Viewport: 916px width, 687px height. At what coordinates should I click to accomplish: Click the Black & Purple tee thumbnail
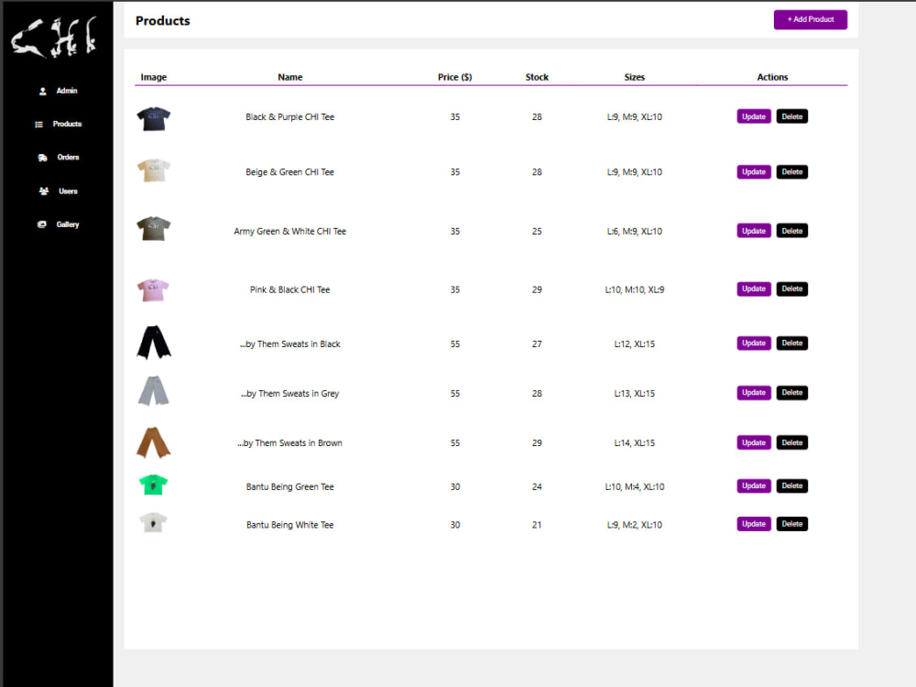click(x=154, y=118)
